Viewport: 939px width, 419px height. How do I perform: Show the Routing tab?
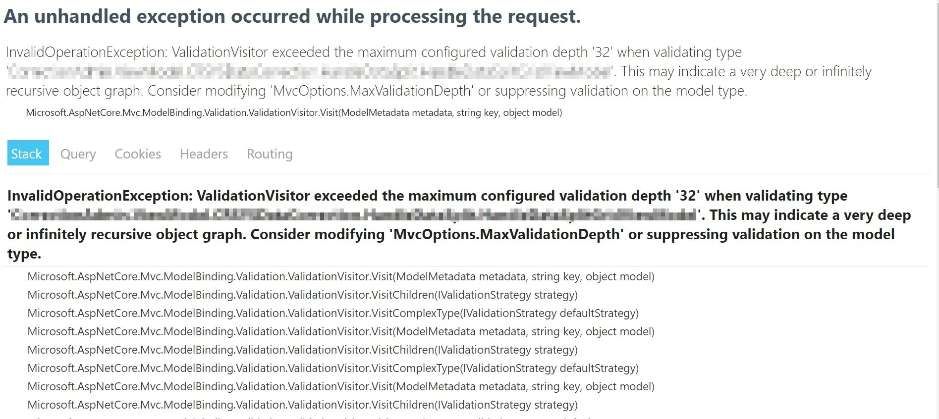(x=270, y=154)
